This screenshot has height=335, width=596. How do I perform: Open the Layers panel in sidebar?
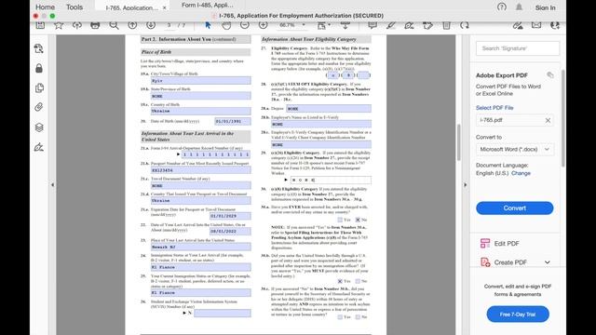(x=39, y=127)
